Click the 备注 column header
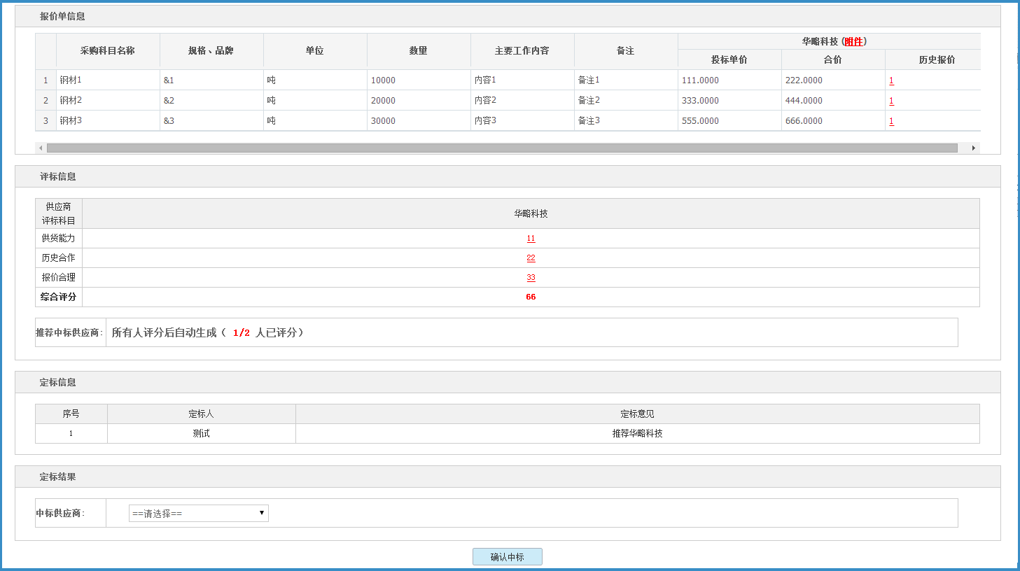This screenshot has width=1020, height=571. [626, 51]
